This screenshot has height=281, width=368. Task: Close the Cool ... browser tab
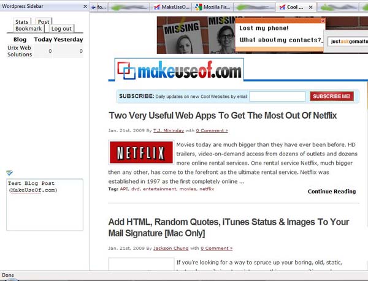click(310, 7)
